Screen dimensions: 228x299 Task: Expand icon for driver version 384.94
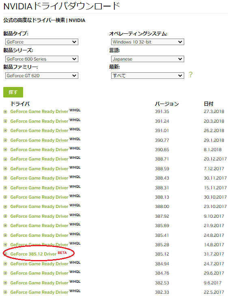(5, 264)
